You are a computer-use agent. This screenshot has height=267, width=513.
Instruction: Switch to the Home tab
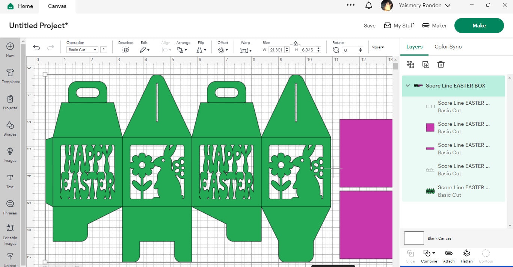21,6
